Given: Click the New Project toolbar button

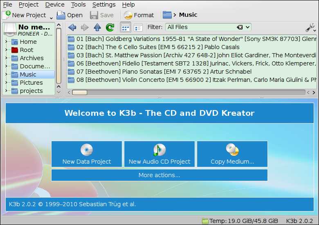Looking at the screenshot, I should (25, 15).
